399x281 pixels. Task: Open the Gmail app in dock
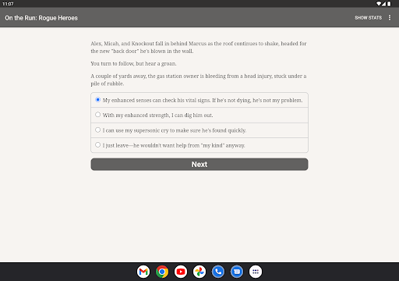(143, 272)
